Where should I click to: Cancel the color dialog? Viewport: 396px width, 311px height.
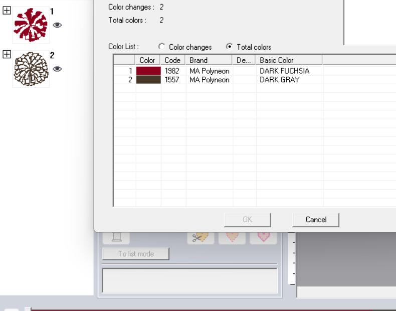[316, 220]
